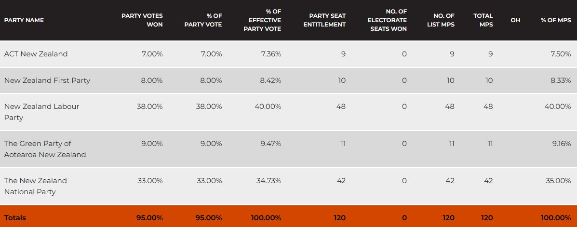Click the OH column header
Image resolution: width=577 pixels, height=227 pixels.
pos(515,20)
